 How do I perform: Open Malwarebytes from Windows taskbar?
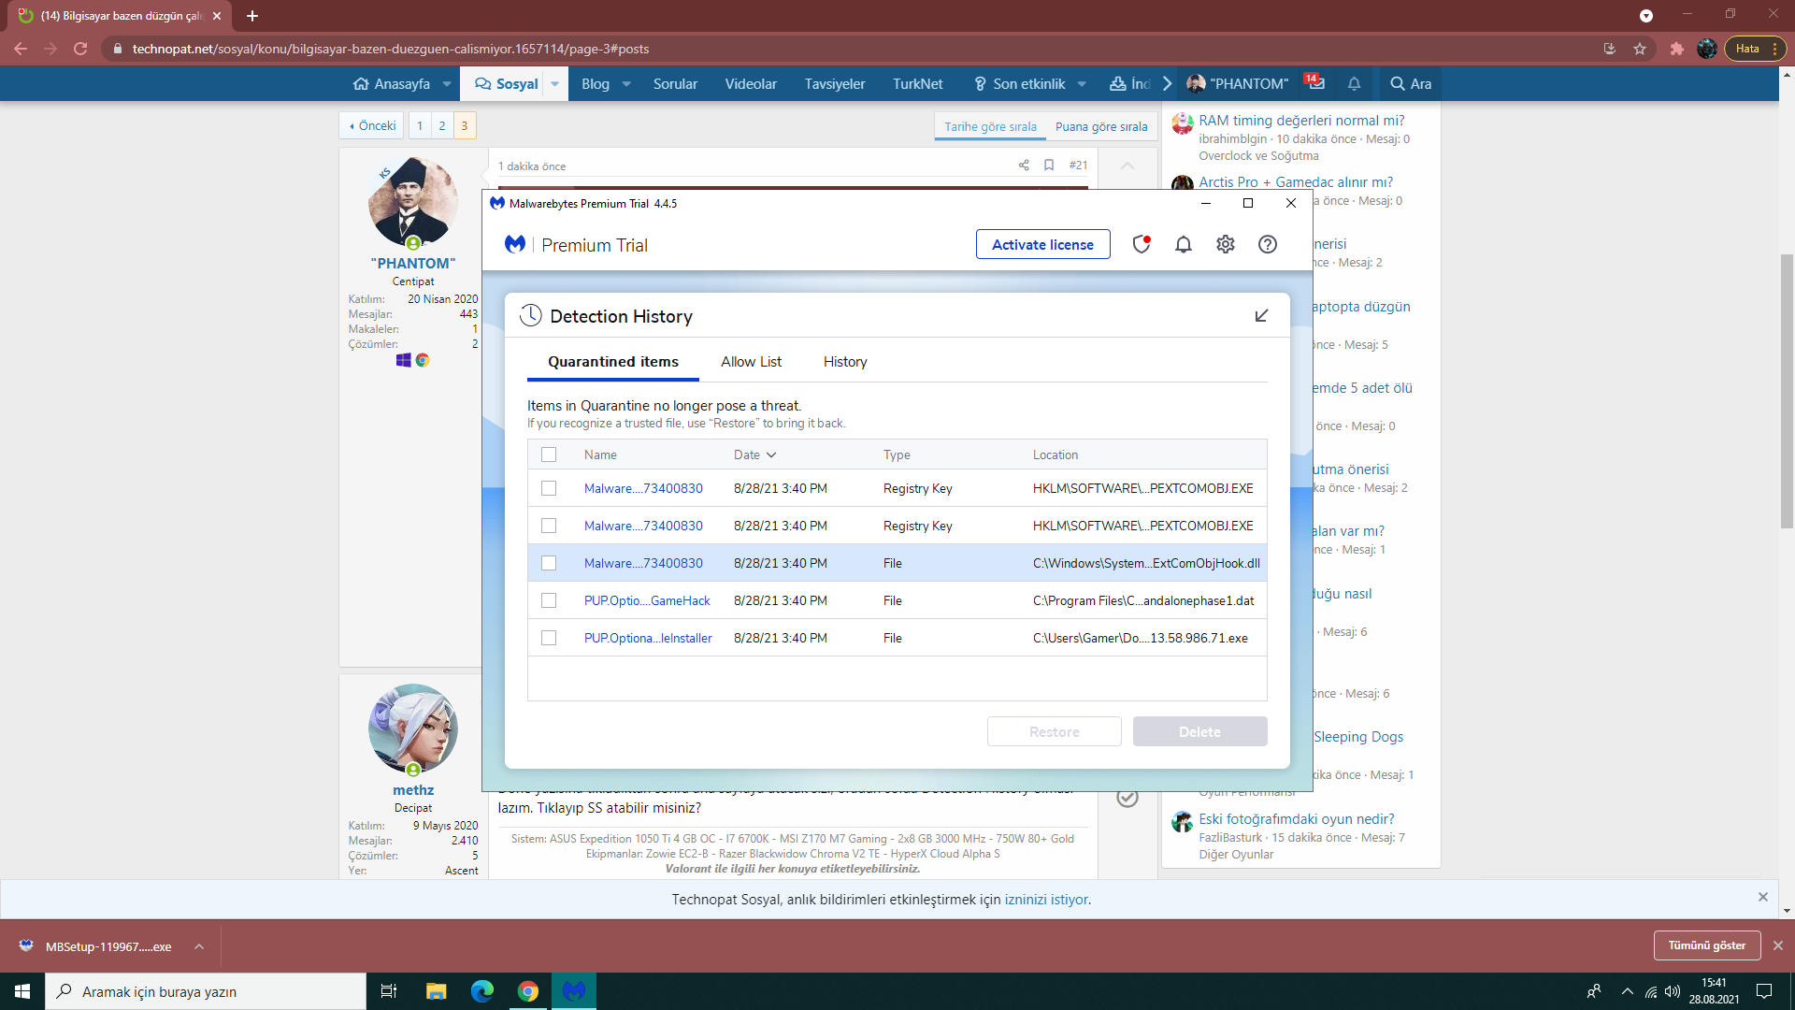coord(574,991)
